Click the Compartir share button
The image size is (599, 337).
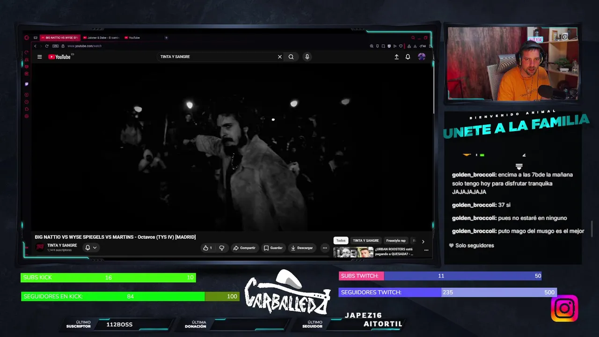pos(244,248)
